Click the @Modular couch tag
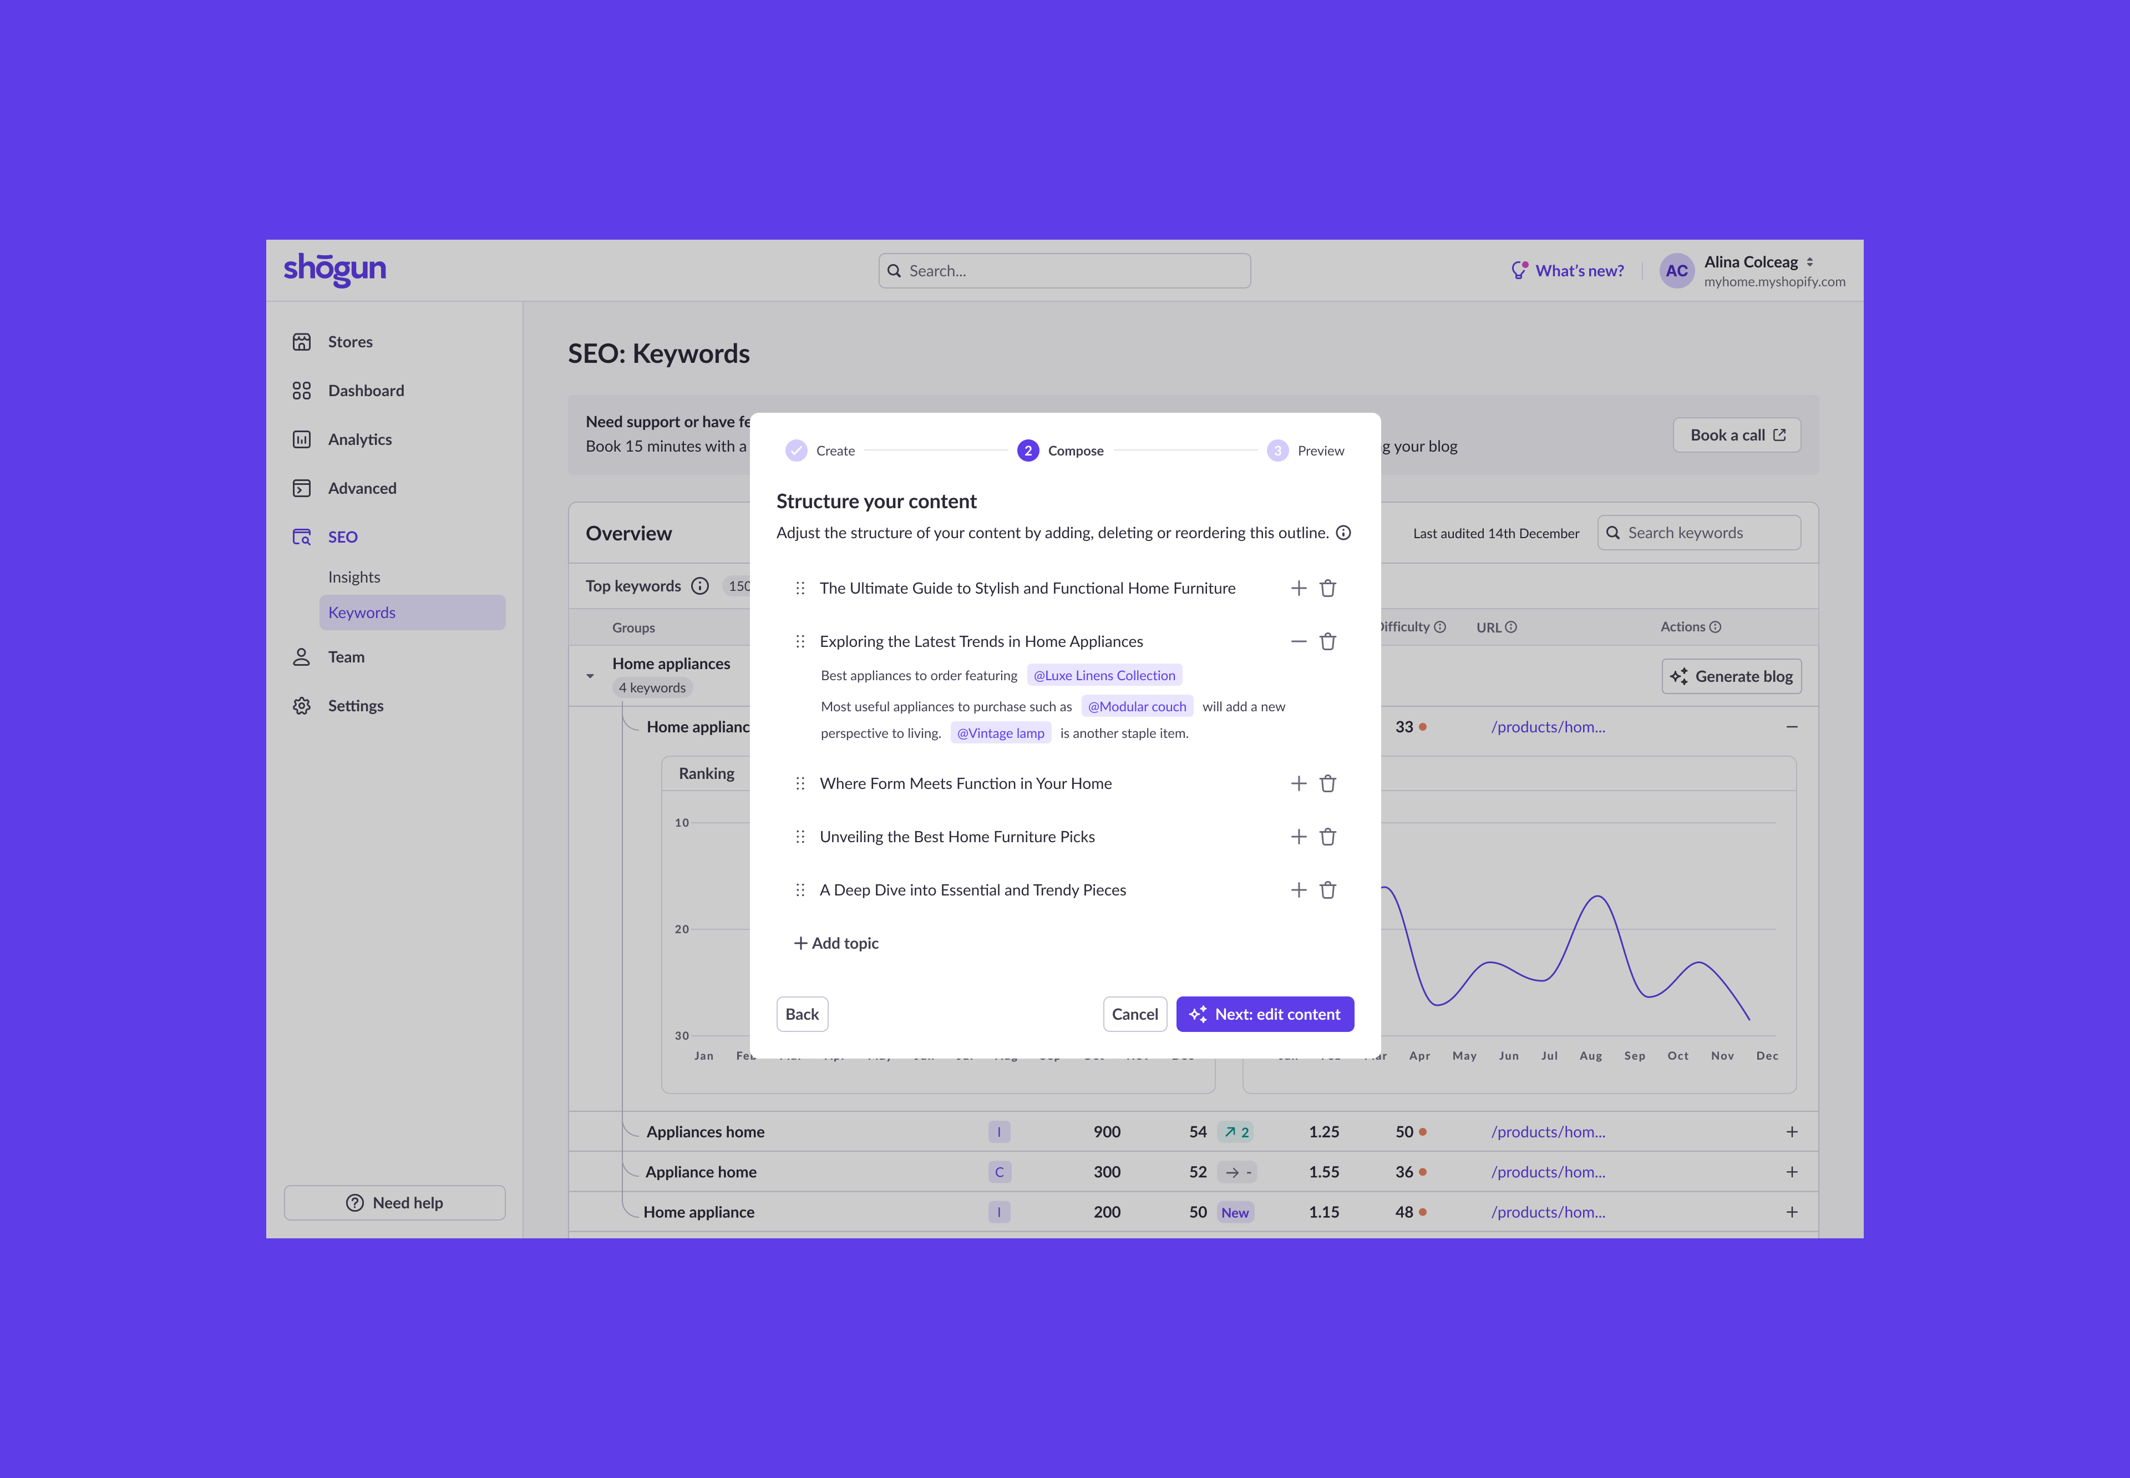2130x1478 pixels. coord(1137,707)
